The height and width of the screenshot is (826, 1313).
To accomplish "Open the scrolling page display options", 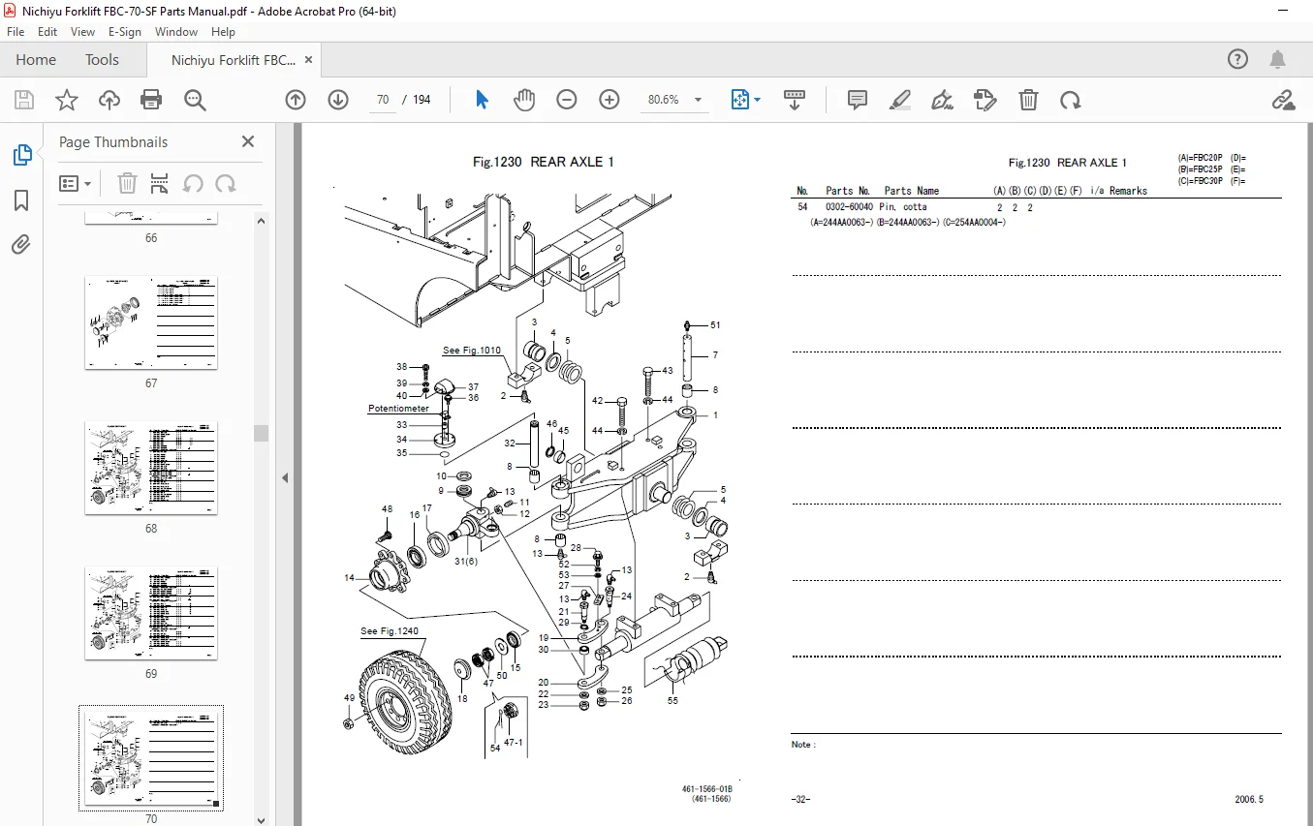I will click(x=795, y=100).
